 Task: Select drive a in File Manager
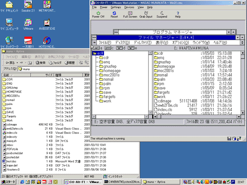pos(97,48)
